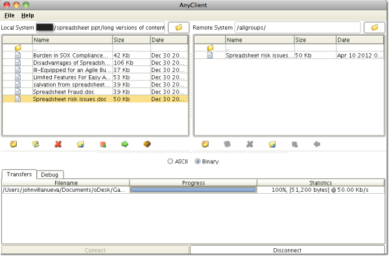Viewport: 389px width, 256px height.
Task: Click the Apr 10 2012 date cell
Action: (x=360, y=55)
